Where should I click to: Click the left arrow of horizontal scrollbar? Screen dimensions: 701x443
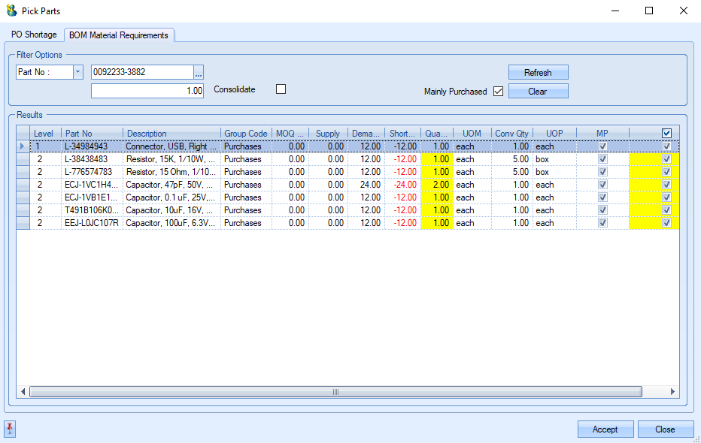click(x=23, y=392)
